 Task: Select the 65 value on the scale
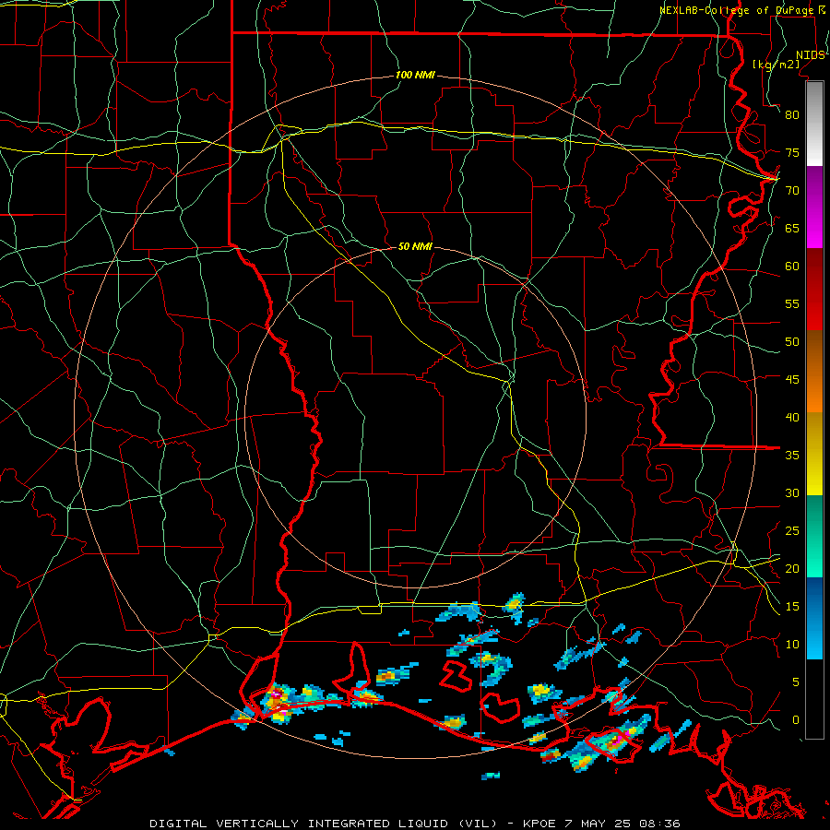click(792, 228)
